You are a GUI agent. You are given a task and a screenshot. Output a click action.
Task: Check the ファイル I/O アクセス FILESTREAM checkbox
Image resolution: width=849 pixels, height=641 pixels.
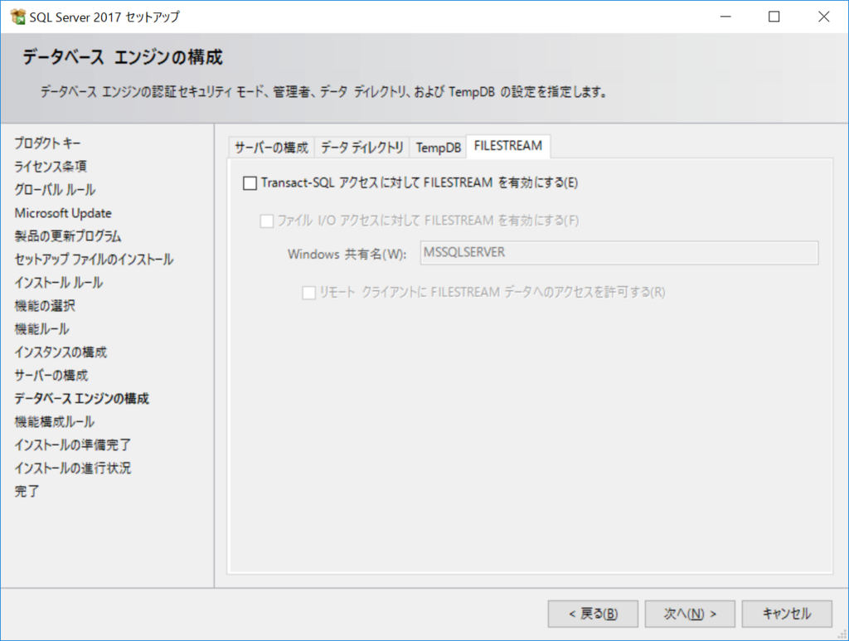(x=266, y=221)
